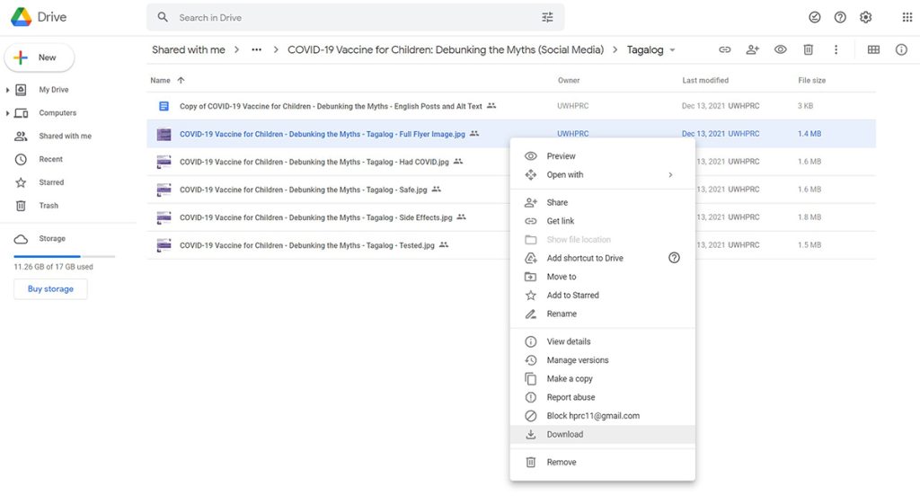Click the Buy storage button
This screenshot has height=504, width=920.
pos(50,288)
